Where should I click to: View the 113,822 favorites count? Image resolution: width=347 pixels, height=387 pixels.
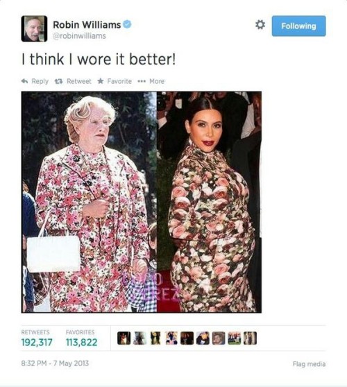[81, 343]
